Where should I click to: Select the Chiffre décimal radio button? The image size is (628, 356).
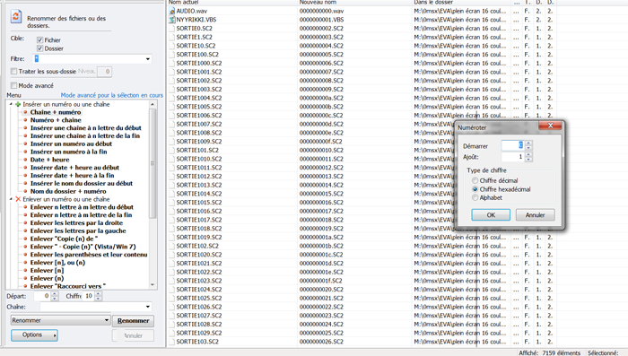click(475, 180)
